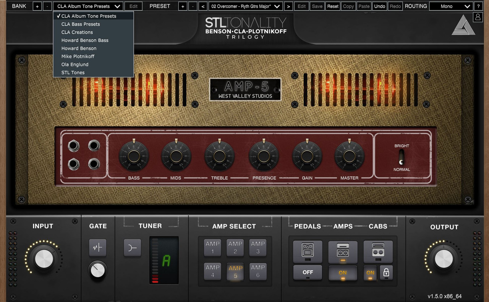Toggle the tuner fork button
The image size is (489, 302).
[x=132, y=247]
